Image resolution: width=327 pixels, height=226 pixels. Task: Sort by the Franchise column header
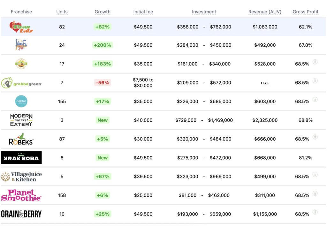click(x=21, y=12)
